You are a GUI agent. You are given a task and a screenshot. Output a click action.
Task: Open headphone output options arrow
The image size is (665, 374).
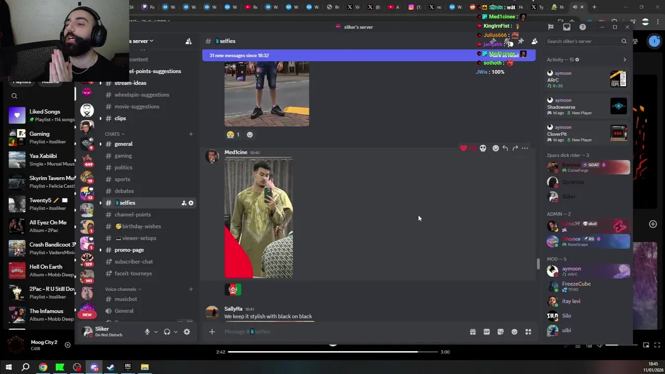tap(176, 332)
